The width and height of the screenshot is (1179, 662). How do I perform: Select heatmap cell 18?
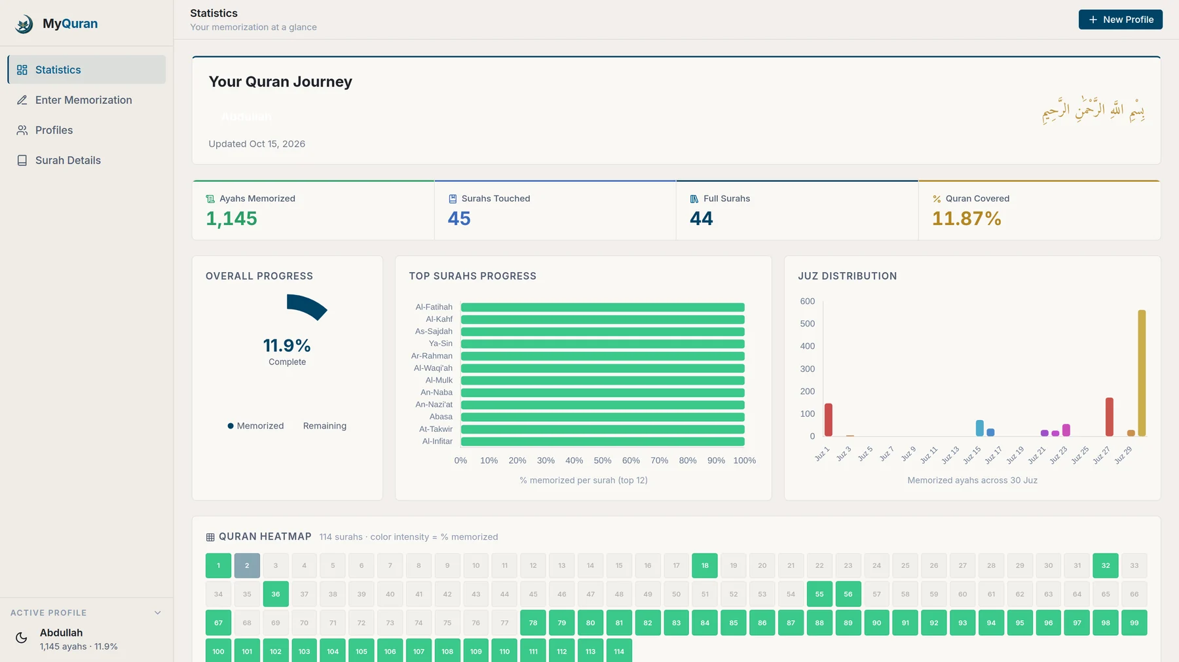(x=705, y=566)
